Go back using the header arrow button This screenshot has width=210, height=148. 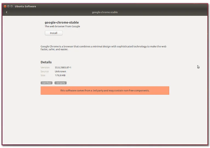pos(7,12)
